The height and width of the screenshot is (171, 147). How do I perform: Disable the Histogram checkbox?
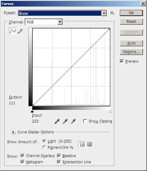pyautogui.click(x=22, y=162)
